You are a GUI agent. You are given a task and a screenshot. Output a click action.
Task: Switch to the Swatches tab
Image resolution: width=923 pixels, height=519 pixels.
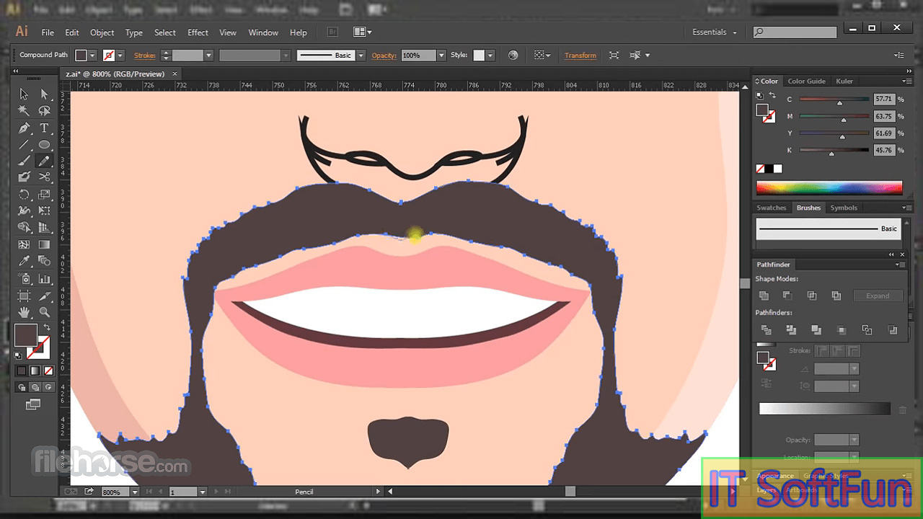[771, 208]
